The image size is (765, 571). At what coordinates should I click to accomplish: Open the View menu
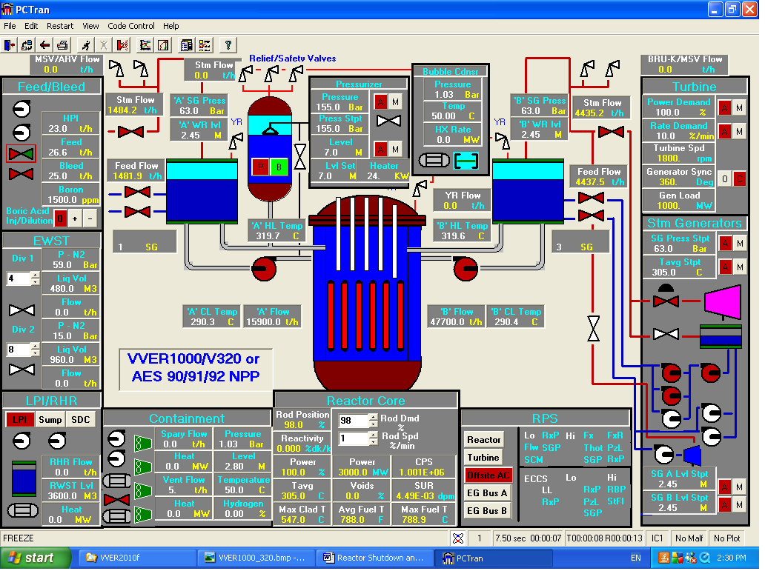pos(90,26)
